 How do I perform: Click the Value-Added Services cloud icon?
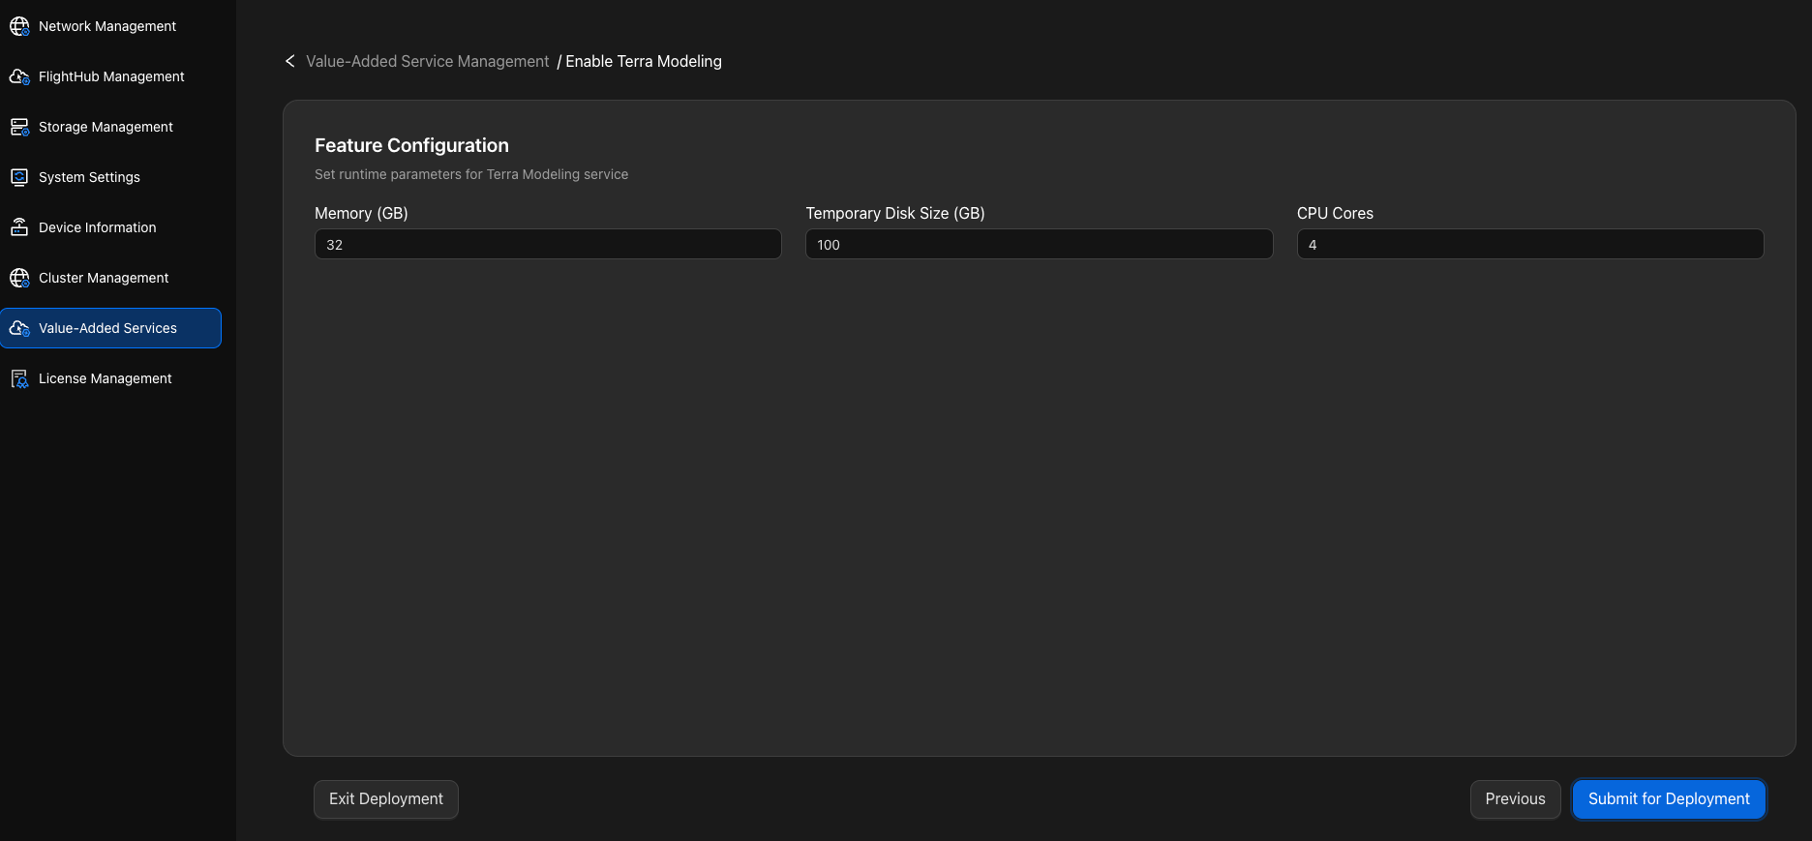click(x=19, y=328)
